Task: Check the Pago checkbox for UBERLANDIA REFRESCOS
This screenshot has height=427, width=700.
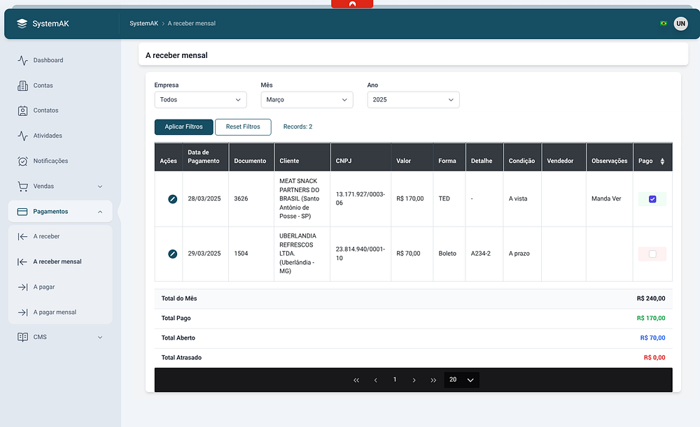Action: pos(652,254)
